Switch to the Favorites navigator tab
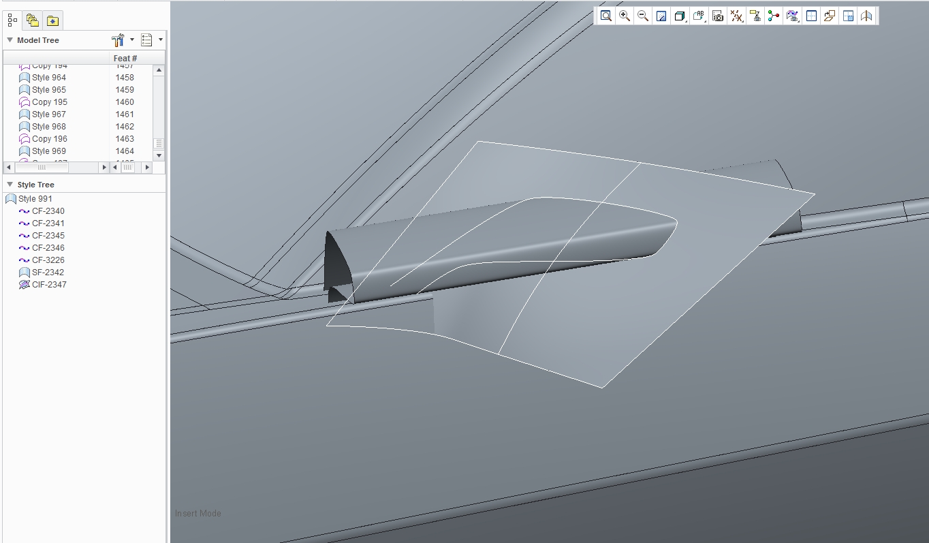The image size is (929, 543). coord(52,20)
